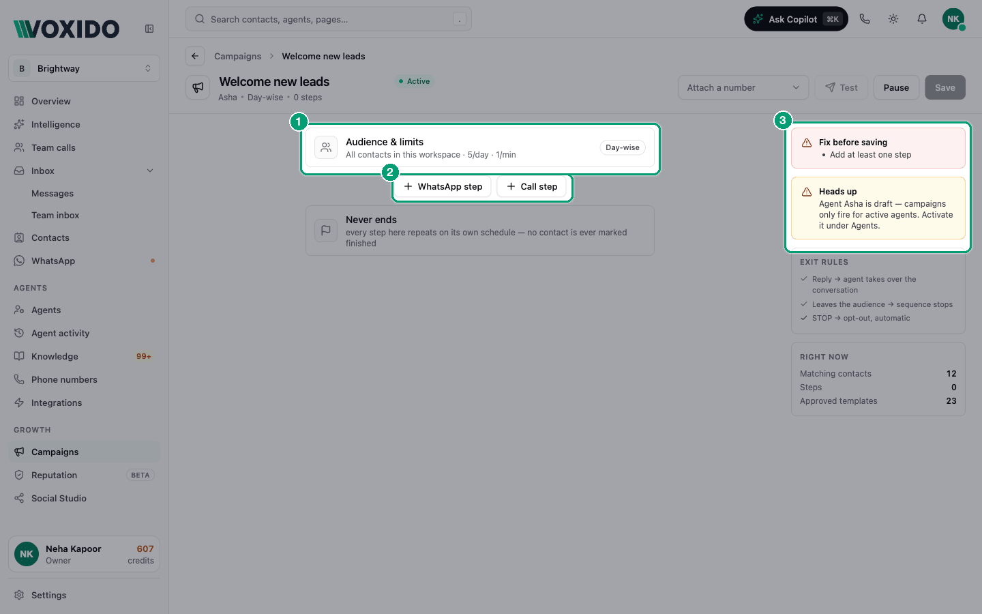Click the 99+ badge on Knowledge
This screenshot has width=982, height=614.
(144, 356)
